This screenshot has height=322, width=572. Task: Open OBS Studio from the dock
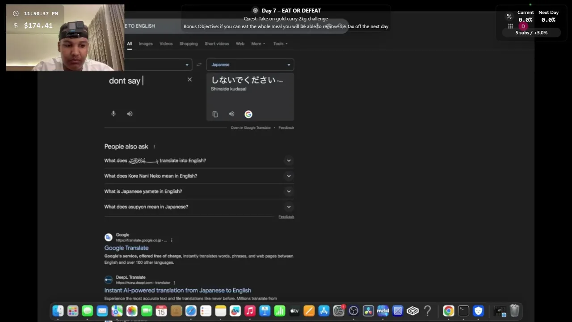[353, 311]
